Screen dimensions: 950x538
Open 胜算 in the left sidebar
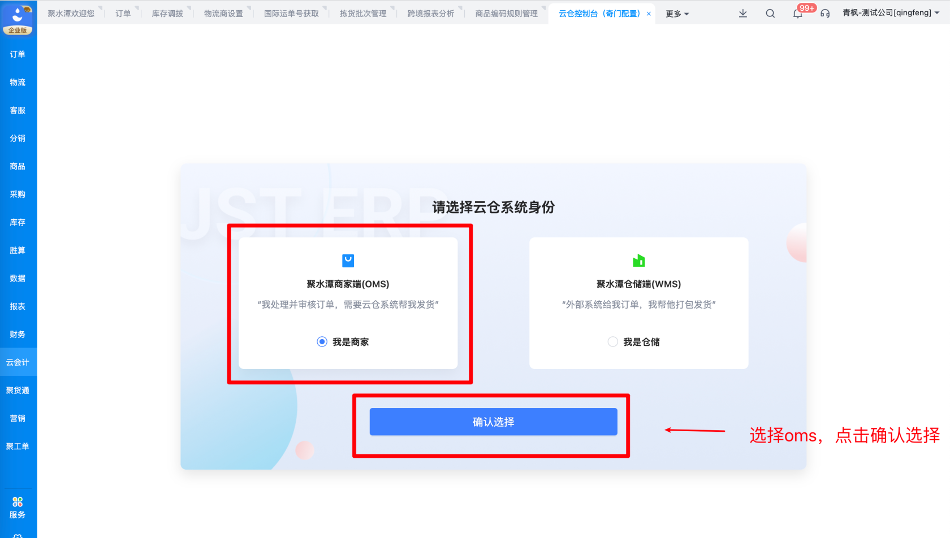tap(18, 250)
